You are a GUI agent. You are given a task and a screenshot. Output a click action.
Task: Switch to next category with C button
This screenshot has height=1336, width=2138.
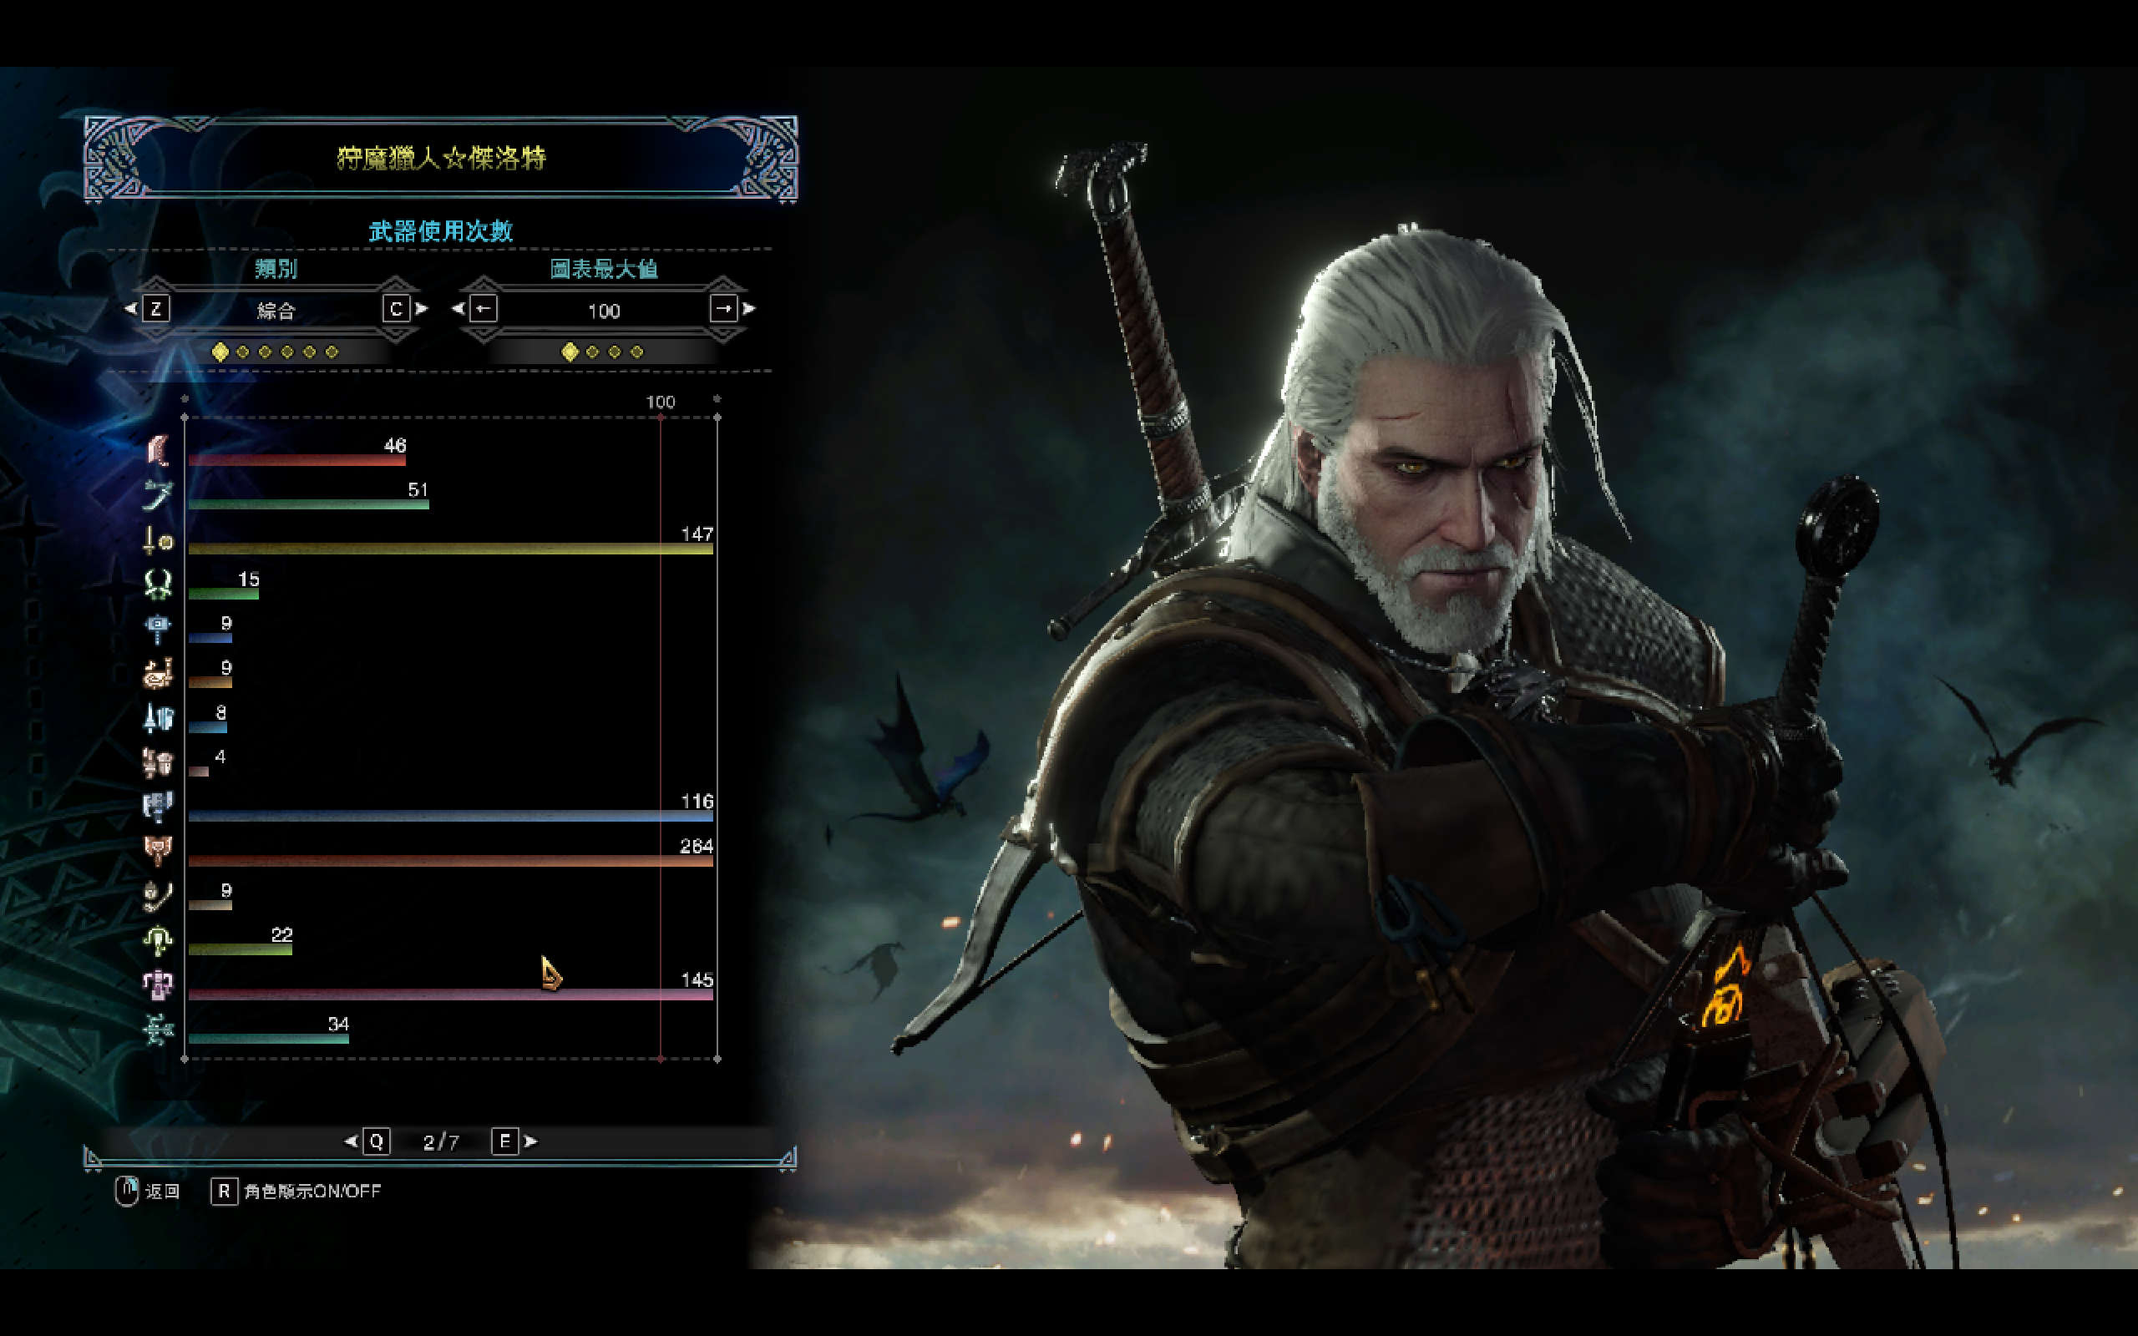[396, 309]
